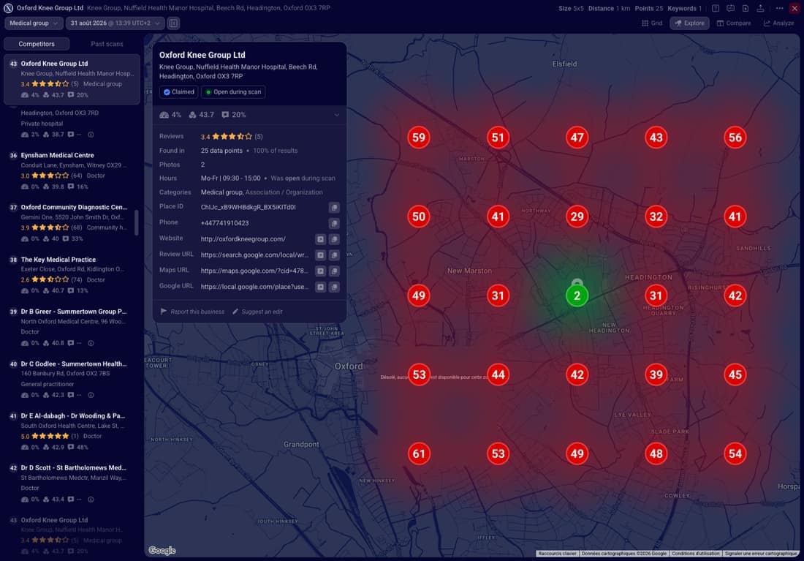Copy the Place ID value
The image size is (804, 561).
[x=334, y=208]
